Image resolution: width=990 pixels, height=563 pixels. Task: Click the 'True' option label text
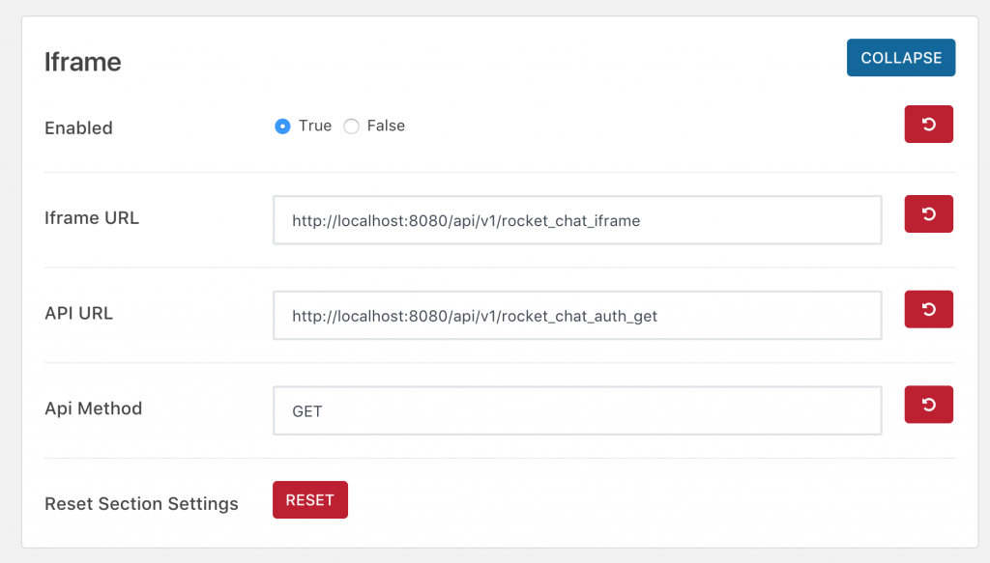[315, 126]
